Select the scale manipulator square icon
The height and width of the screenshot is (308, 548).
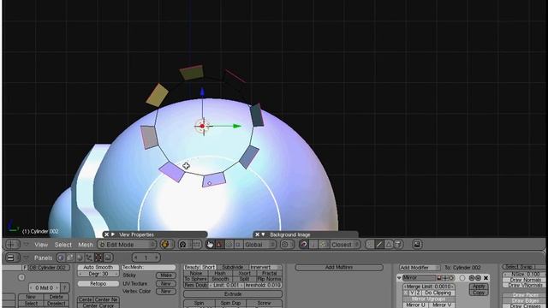tap(238, 245)
